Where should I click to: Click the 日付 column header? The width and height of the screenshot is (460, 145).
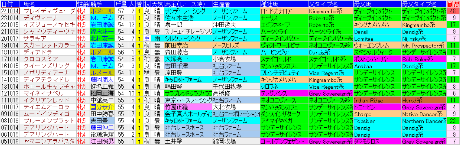coord(10,4)
